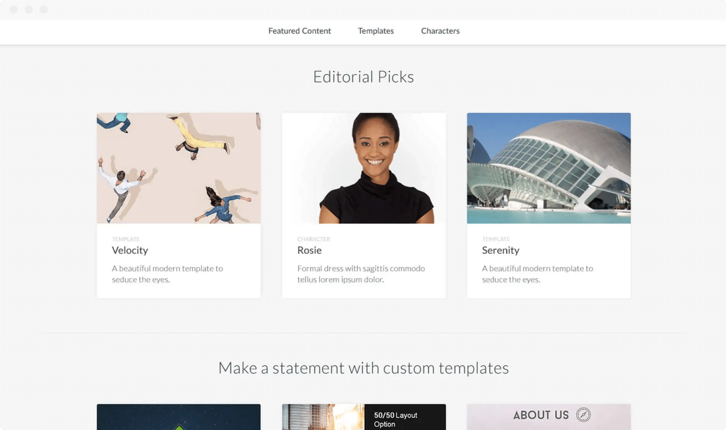This screenshot has width=726, height=430.
Task: Click the compass icon beside About Us
Action: [583, 415]
